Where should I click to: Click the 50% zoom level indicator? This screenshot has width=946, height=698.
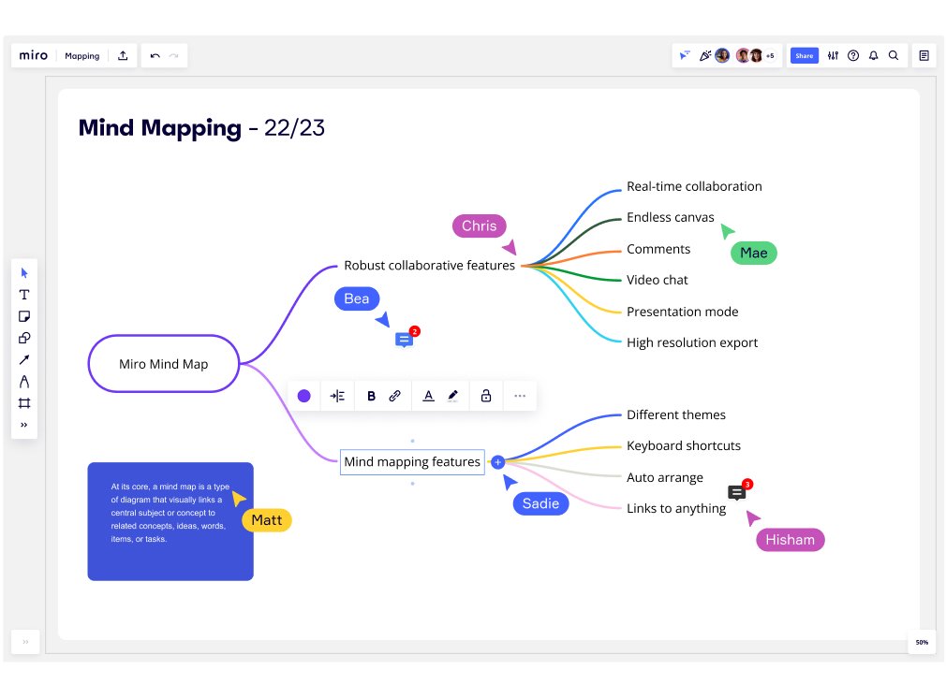(921, 643)
